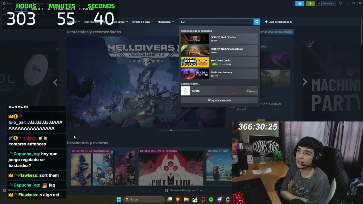Switch to OBS Studio on the taskbar
Screen dimensions: 363x204
pos(203,199)
